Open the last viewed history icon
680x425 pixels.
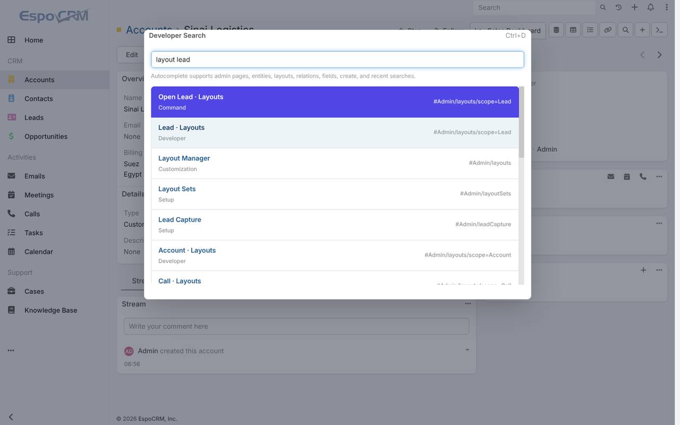pyautogui.click(x=618, y=7)
